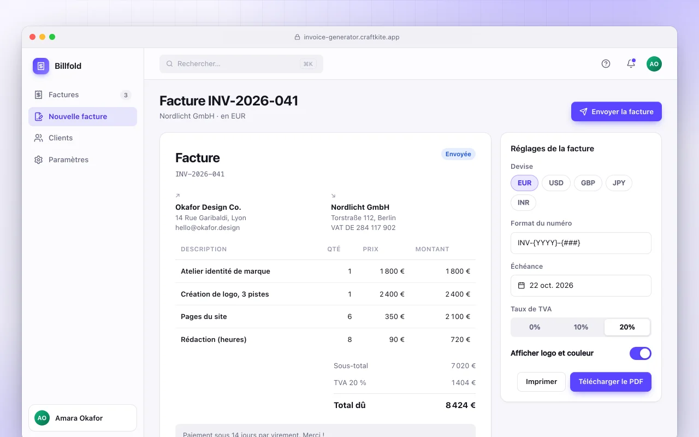Click the Paramètres gear icon
Viewport: 699px width, 437px height.
pos(38,160)
